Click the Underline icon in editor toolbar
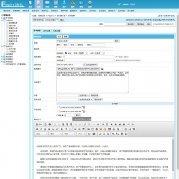 pyautogui.click(x=45, y=129)
